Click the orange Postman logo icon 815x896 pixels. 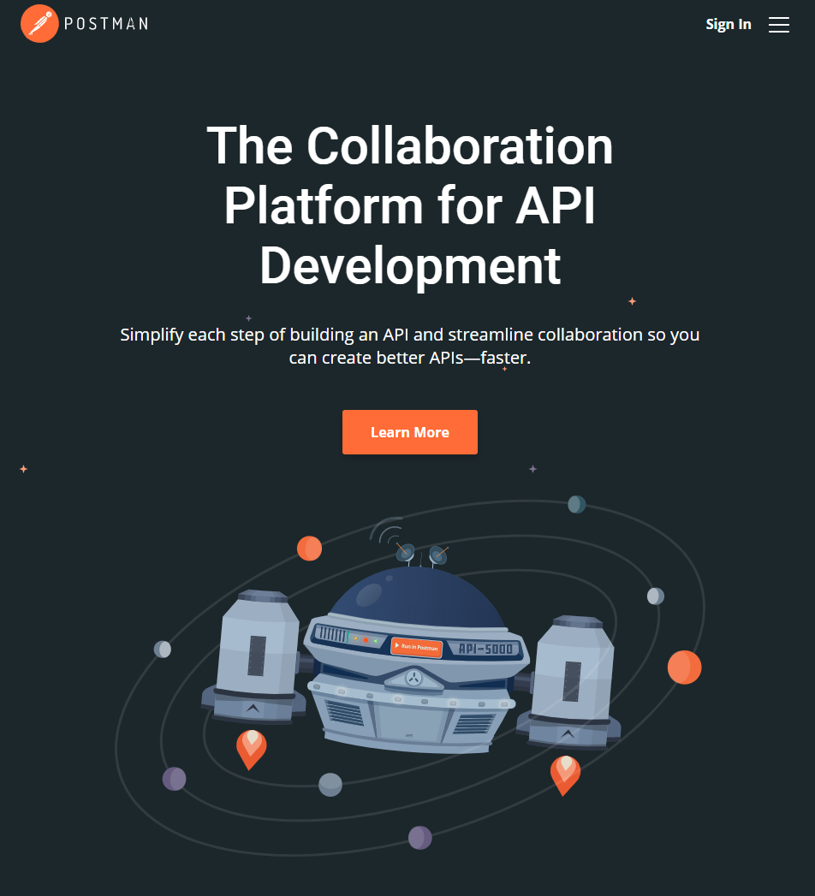[x=39, y=23]
